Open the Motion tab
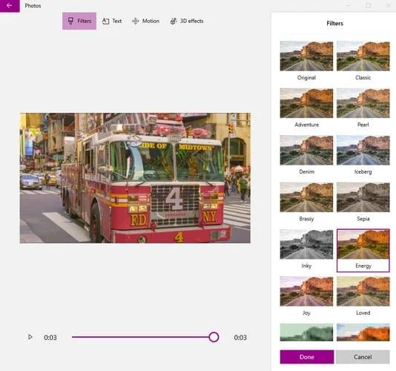The height and width of the screenshot is (371, 396). [x=146, y=21]
